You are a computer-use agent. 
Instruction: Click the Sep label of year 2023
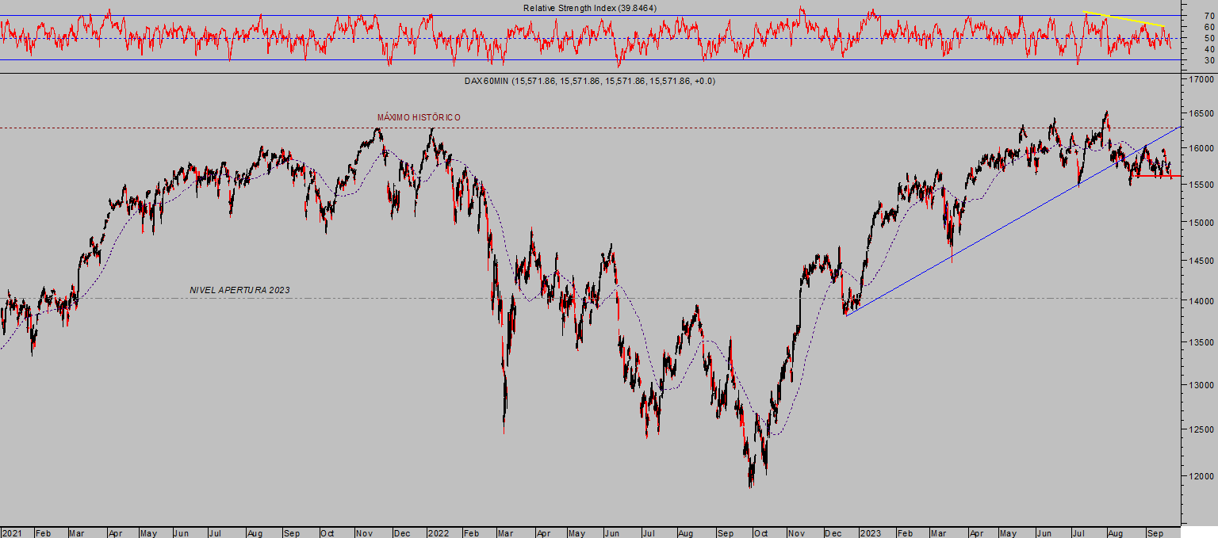tap(1154, 532)
